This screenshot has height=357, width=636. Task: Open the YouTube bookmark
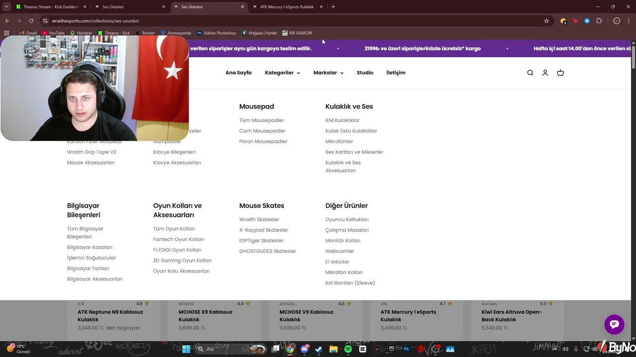[53, 33]
